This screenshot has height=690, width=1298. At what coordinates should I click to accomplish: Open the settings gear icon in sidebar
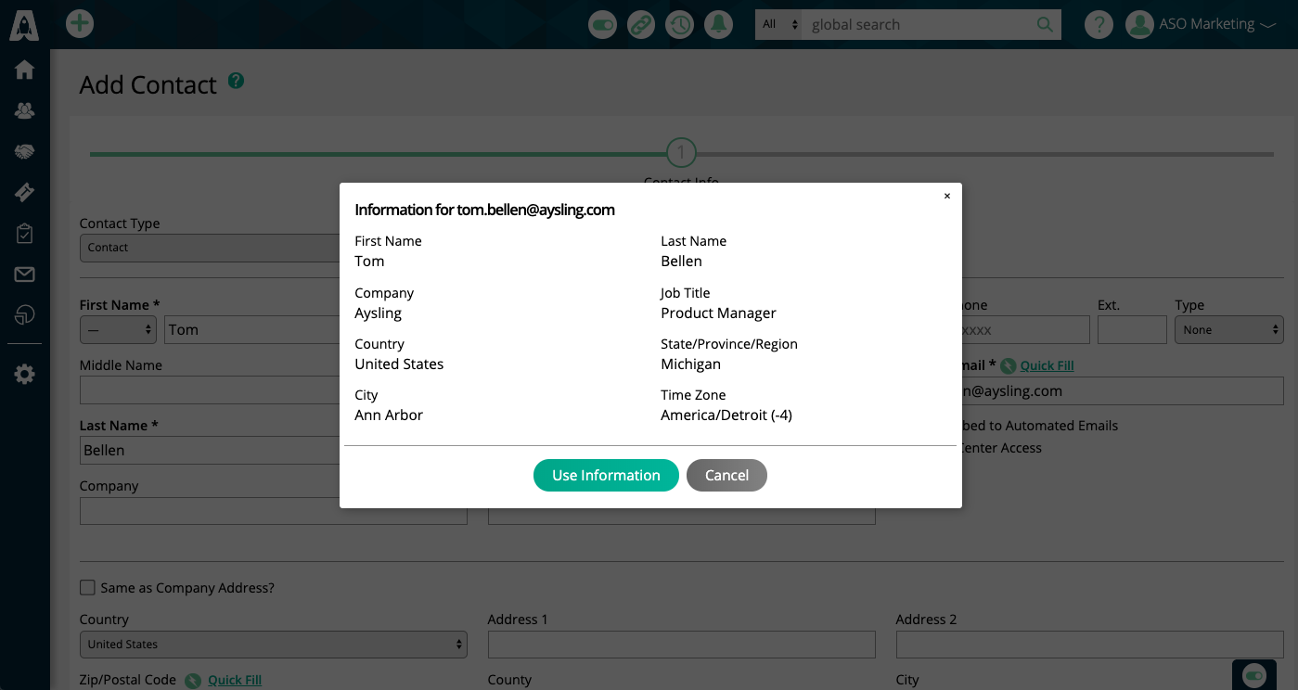point(25,375)
